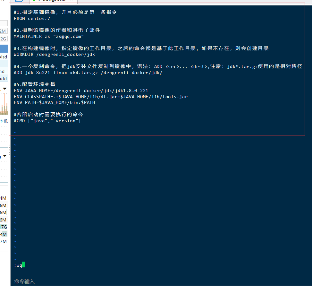Click the comment '#2.指明该镜像的作者和其电子邮件'
Viewport: 312px width, 286px height.
57,30
